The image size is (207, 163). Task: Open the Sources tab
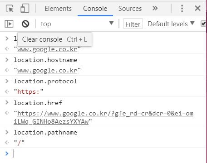coord(130,9)
